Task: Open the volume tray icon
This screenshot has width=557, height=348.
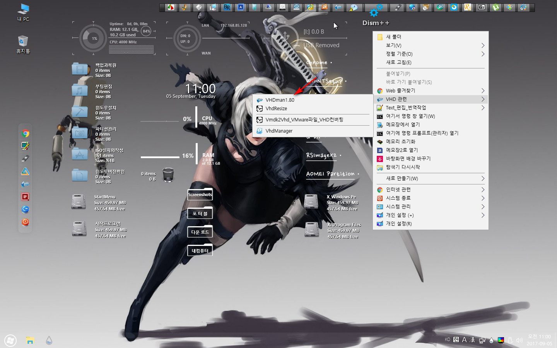Action: 519,340
